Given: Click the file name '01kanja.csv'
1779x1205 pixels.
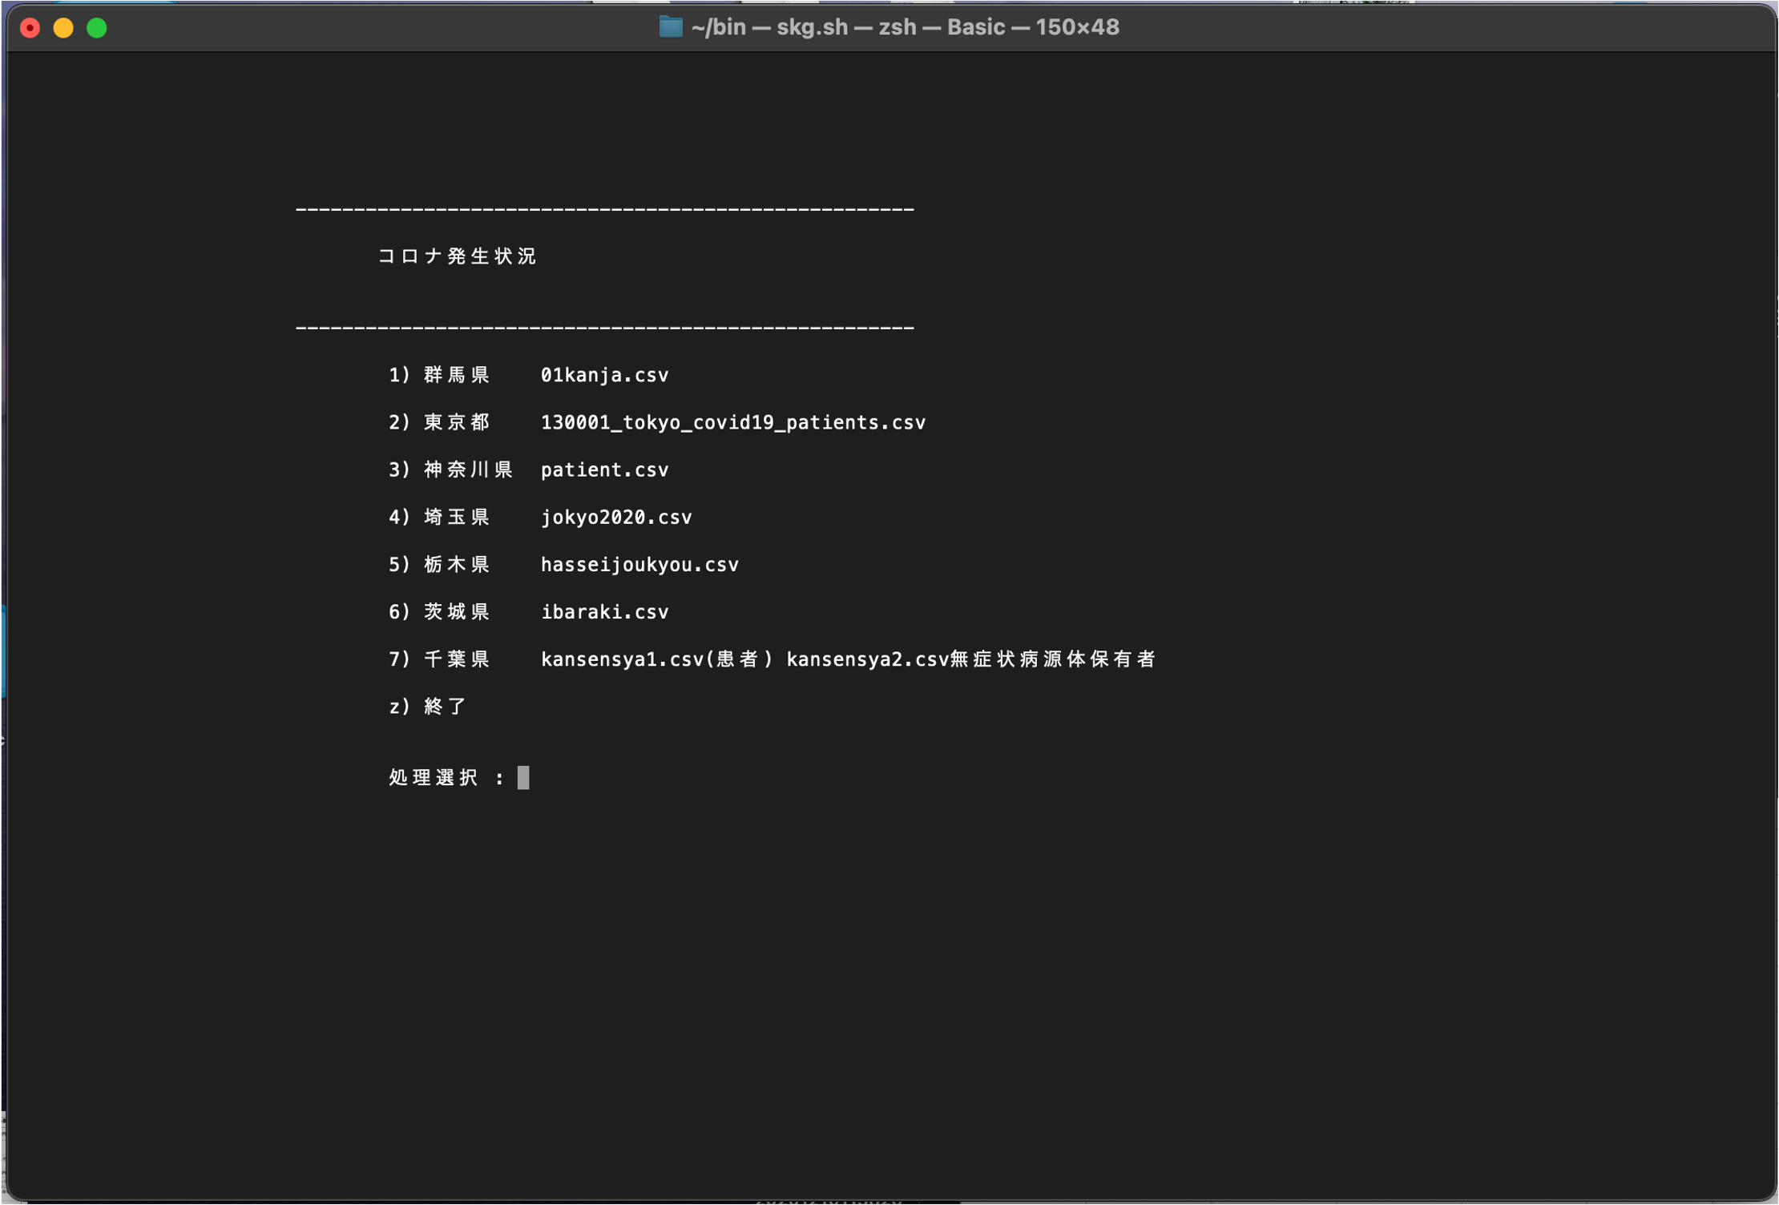Looking at the screenshot, I should click(x=604, y=375).
